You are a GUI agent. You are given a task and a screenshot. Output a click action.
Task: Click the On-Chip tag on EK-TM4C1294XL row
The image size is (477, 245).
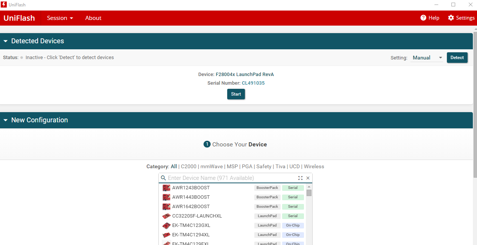(x=293, y=235)
